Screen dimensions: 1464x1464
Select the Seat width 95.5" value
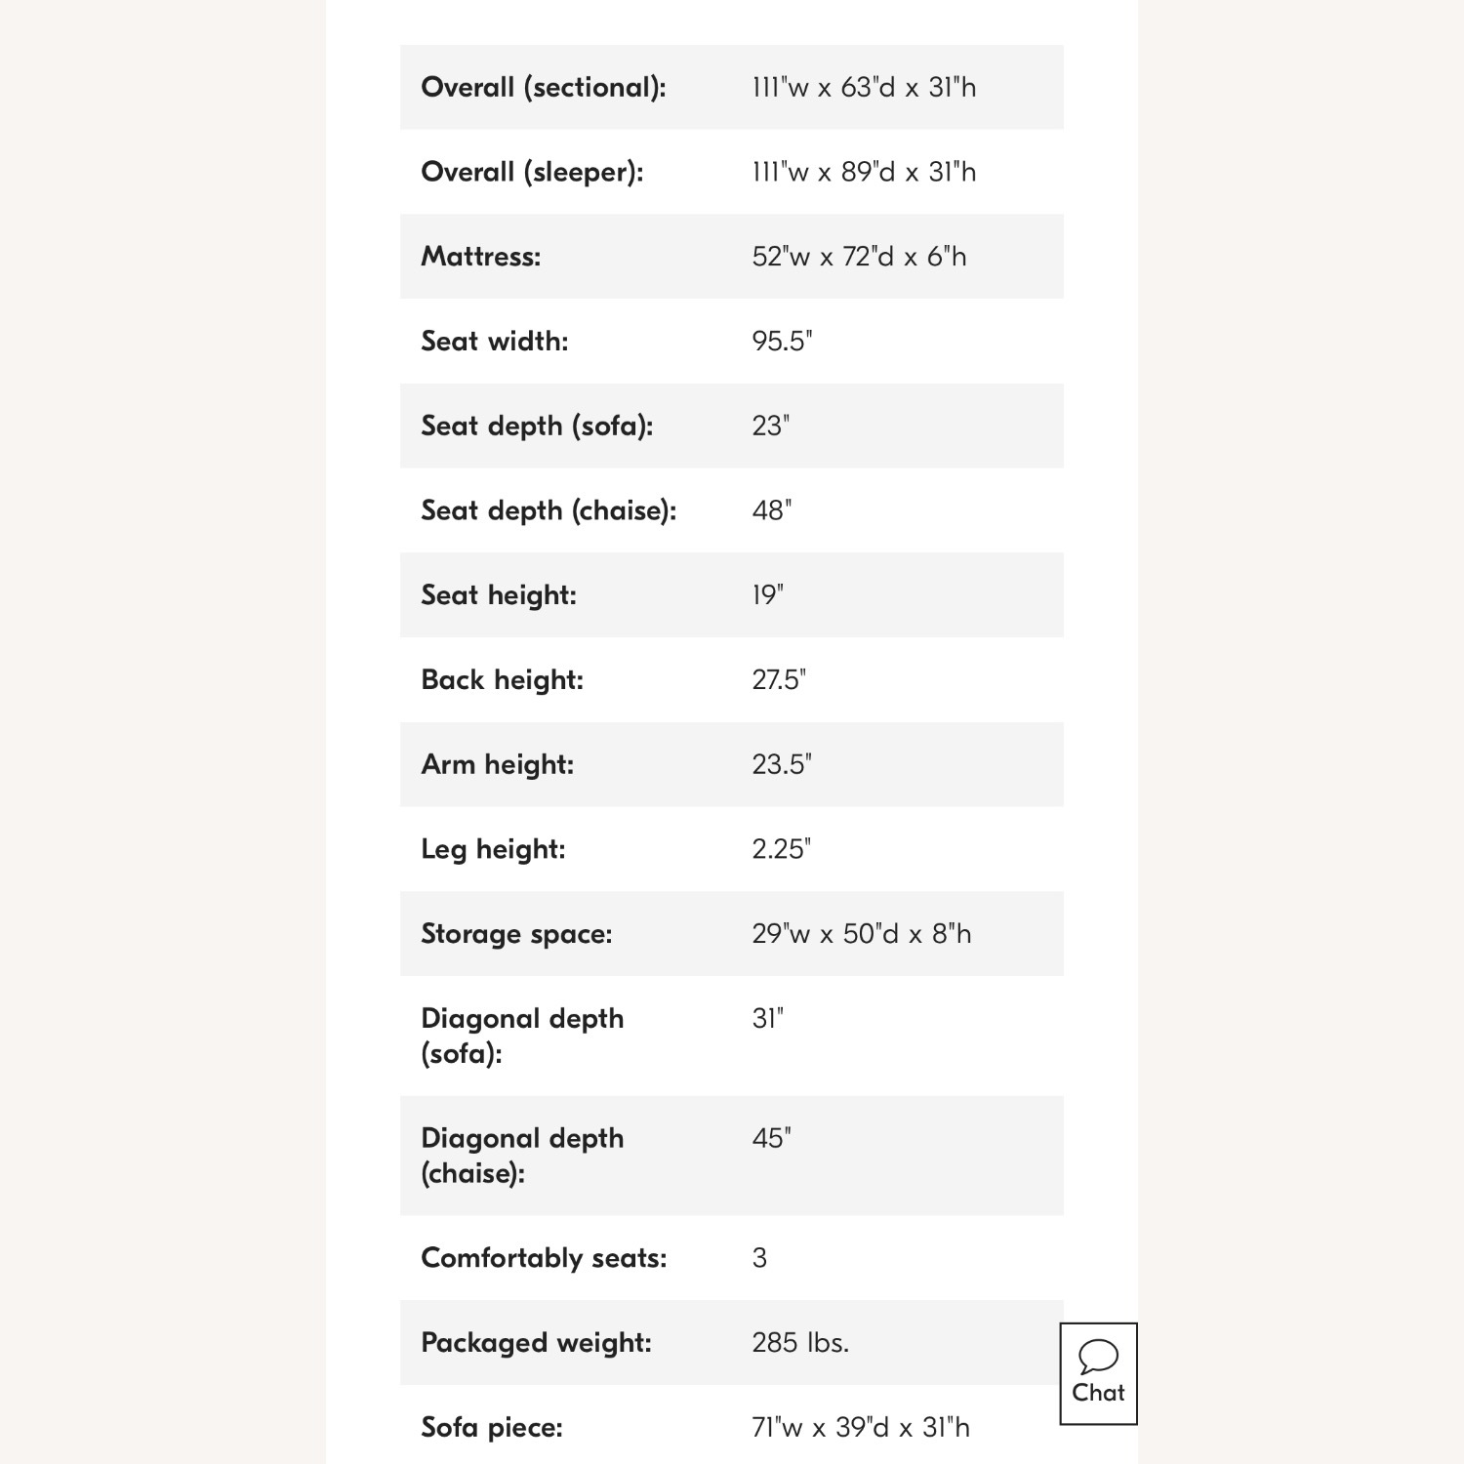click(x=782, y=341)
